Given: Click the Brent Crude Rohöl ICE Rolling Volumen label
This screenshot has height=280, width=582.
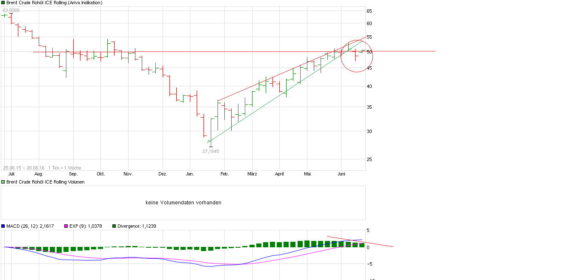Looking at the screenshot, I should pos(46,182).
